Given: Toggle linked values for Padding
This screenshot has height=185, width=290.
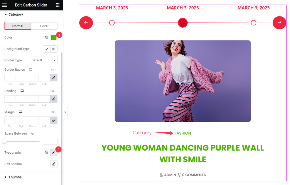Looking at the screenshot, I should pyautogui.click(x=54, y=99).
